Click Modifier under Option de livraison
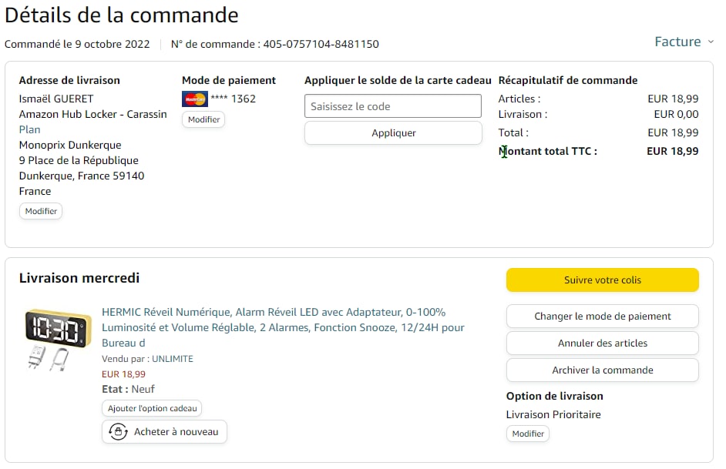The width and height of the screenshot is (726, 469). (528, 434)
